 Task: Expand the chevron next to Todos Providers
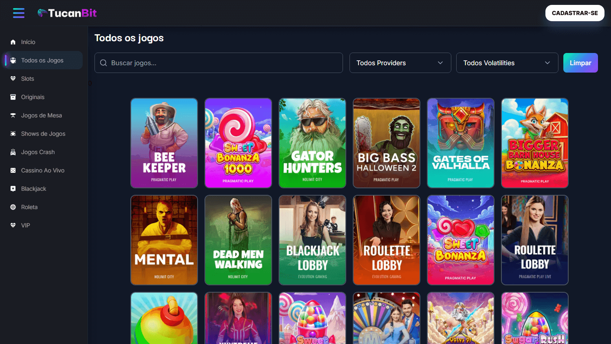pos(440,63)
